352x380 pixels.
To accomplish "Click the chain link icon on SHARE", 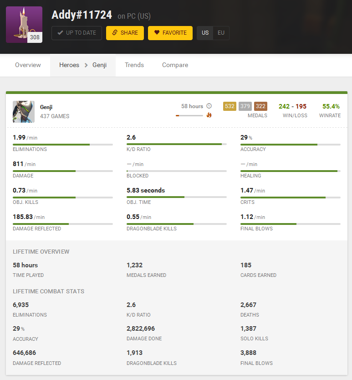I will tap(115, 33).
